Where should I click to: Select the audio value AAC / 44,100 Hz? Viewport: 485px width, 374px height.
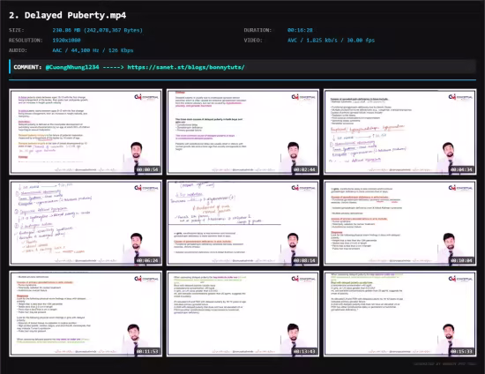93,50
